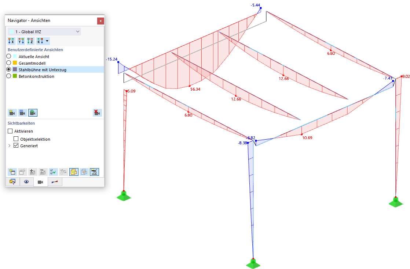Click the 56.34 moment value label
This screenshot has height=269, width=410.
[195, 89]
